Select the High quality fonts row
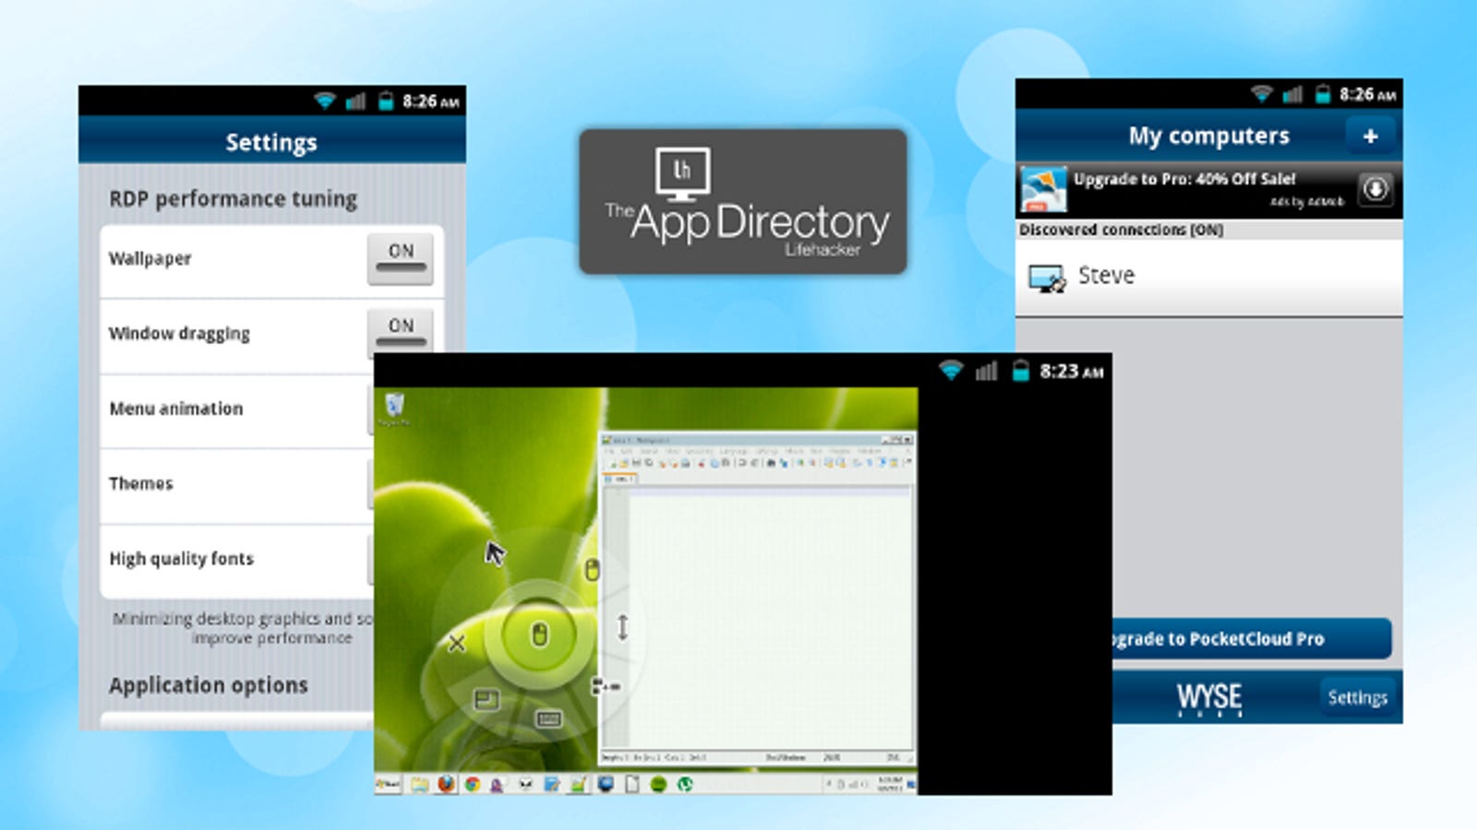The height and width of the screenshot is (830, 1477). click(237, 559)
